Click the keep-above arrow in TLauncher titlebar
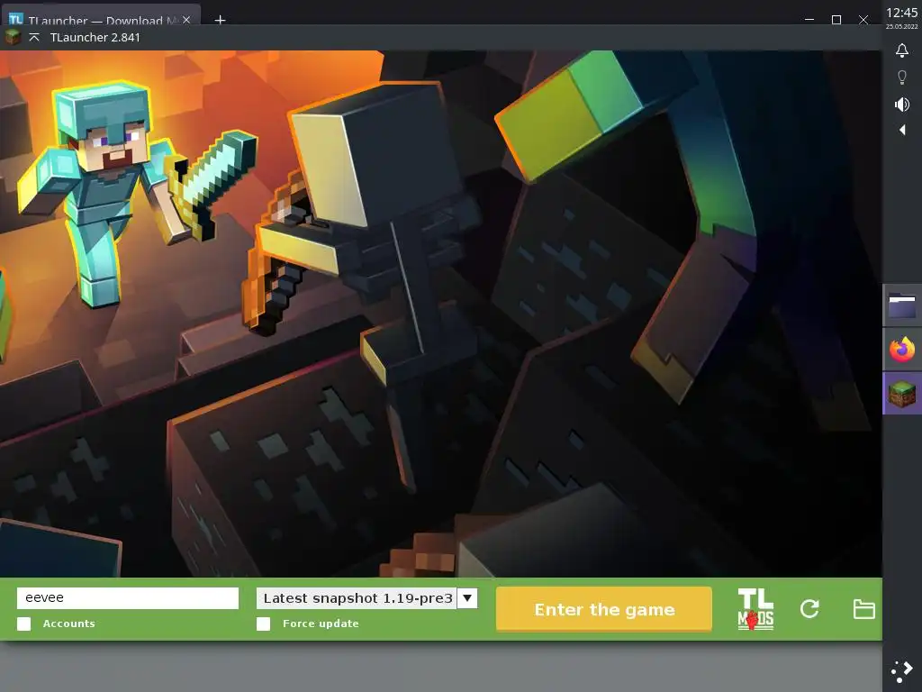This screenshot has width=922, height=692. [34, 37]
